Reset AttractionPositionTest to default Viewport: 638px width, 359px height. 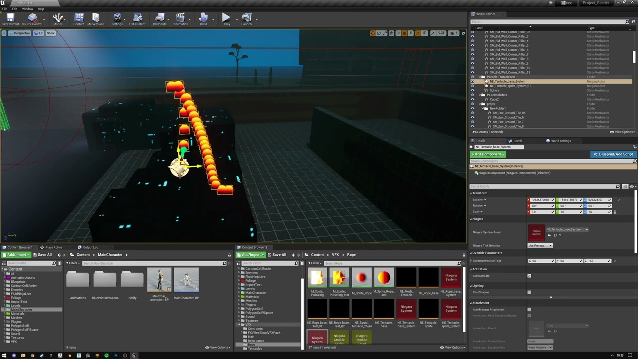(x=614, y=261)
